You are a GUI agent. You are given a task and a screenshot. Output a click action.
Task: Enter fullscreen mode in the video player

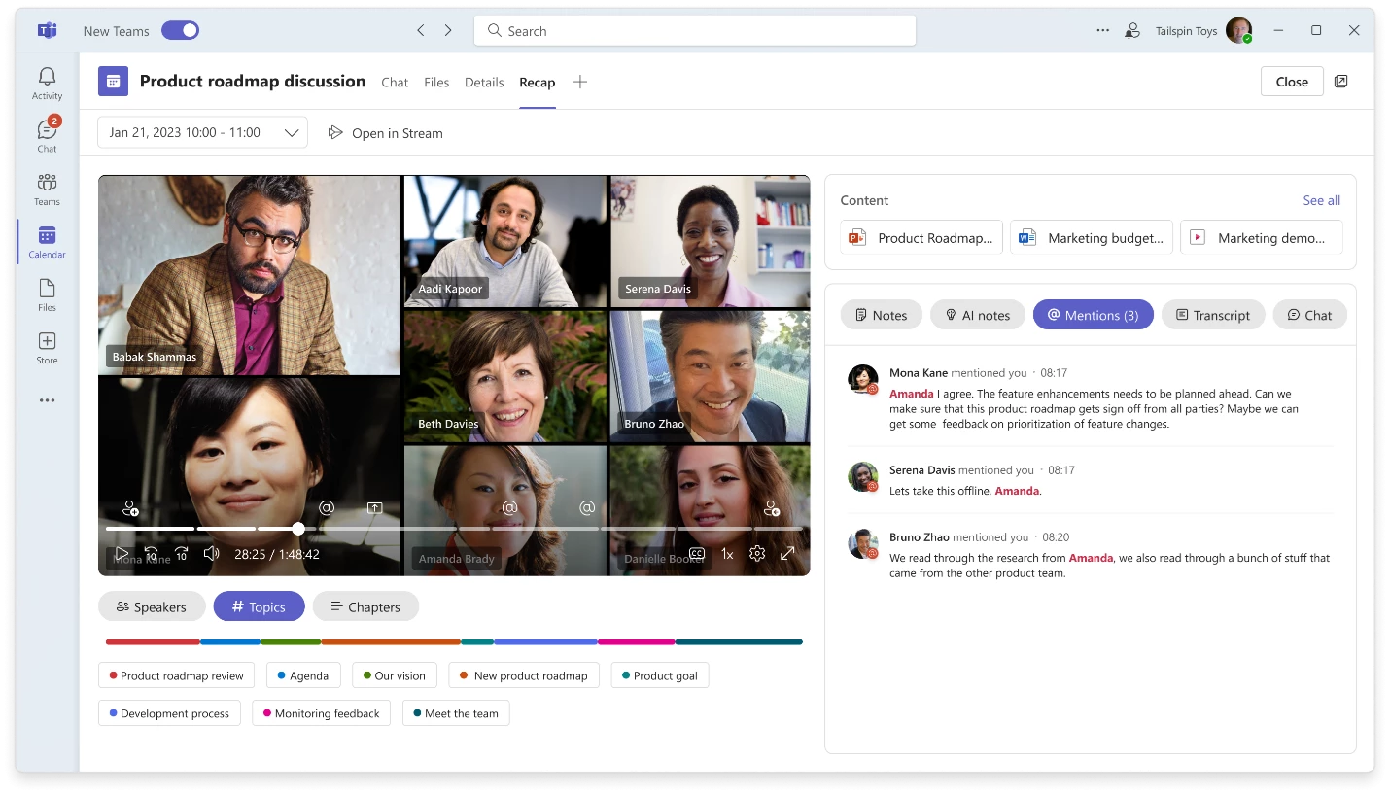pyautogui.click(x=787, y=553)
